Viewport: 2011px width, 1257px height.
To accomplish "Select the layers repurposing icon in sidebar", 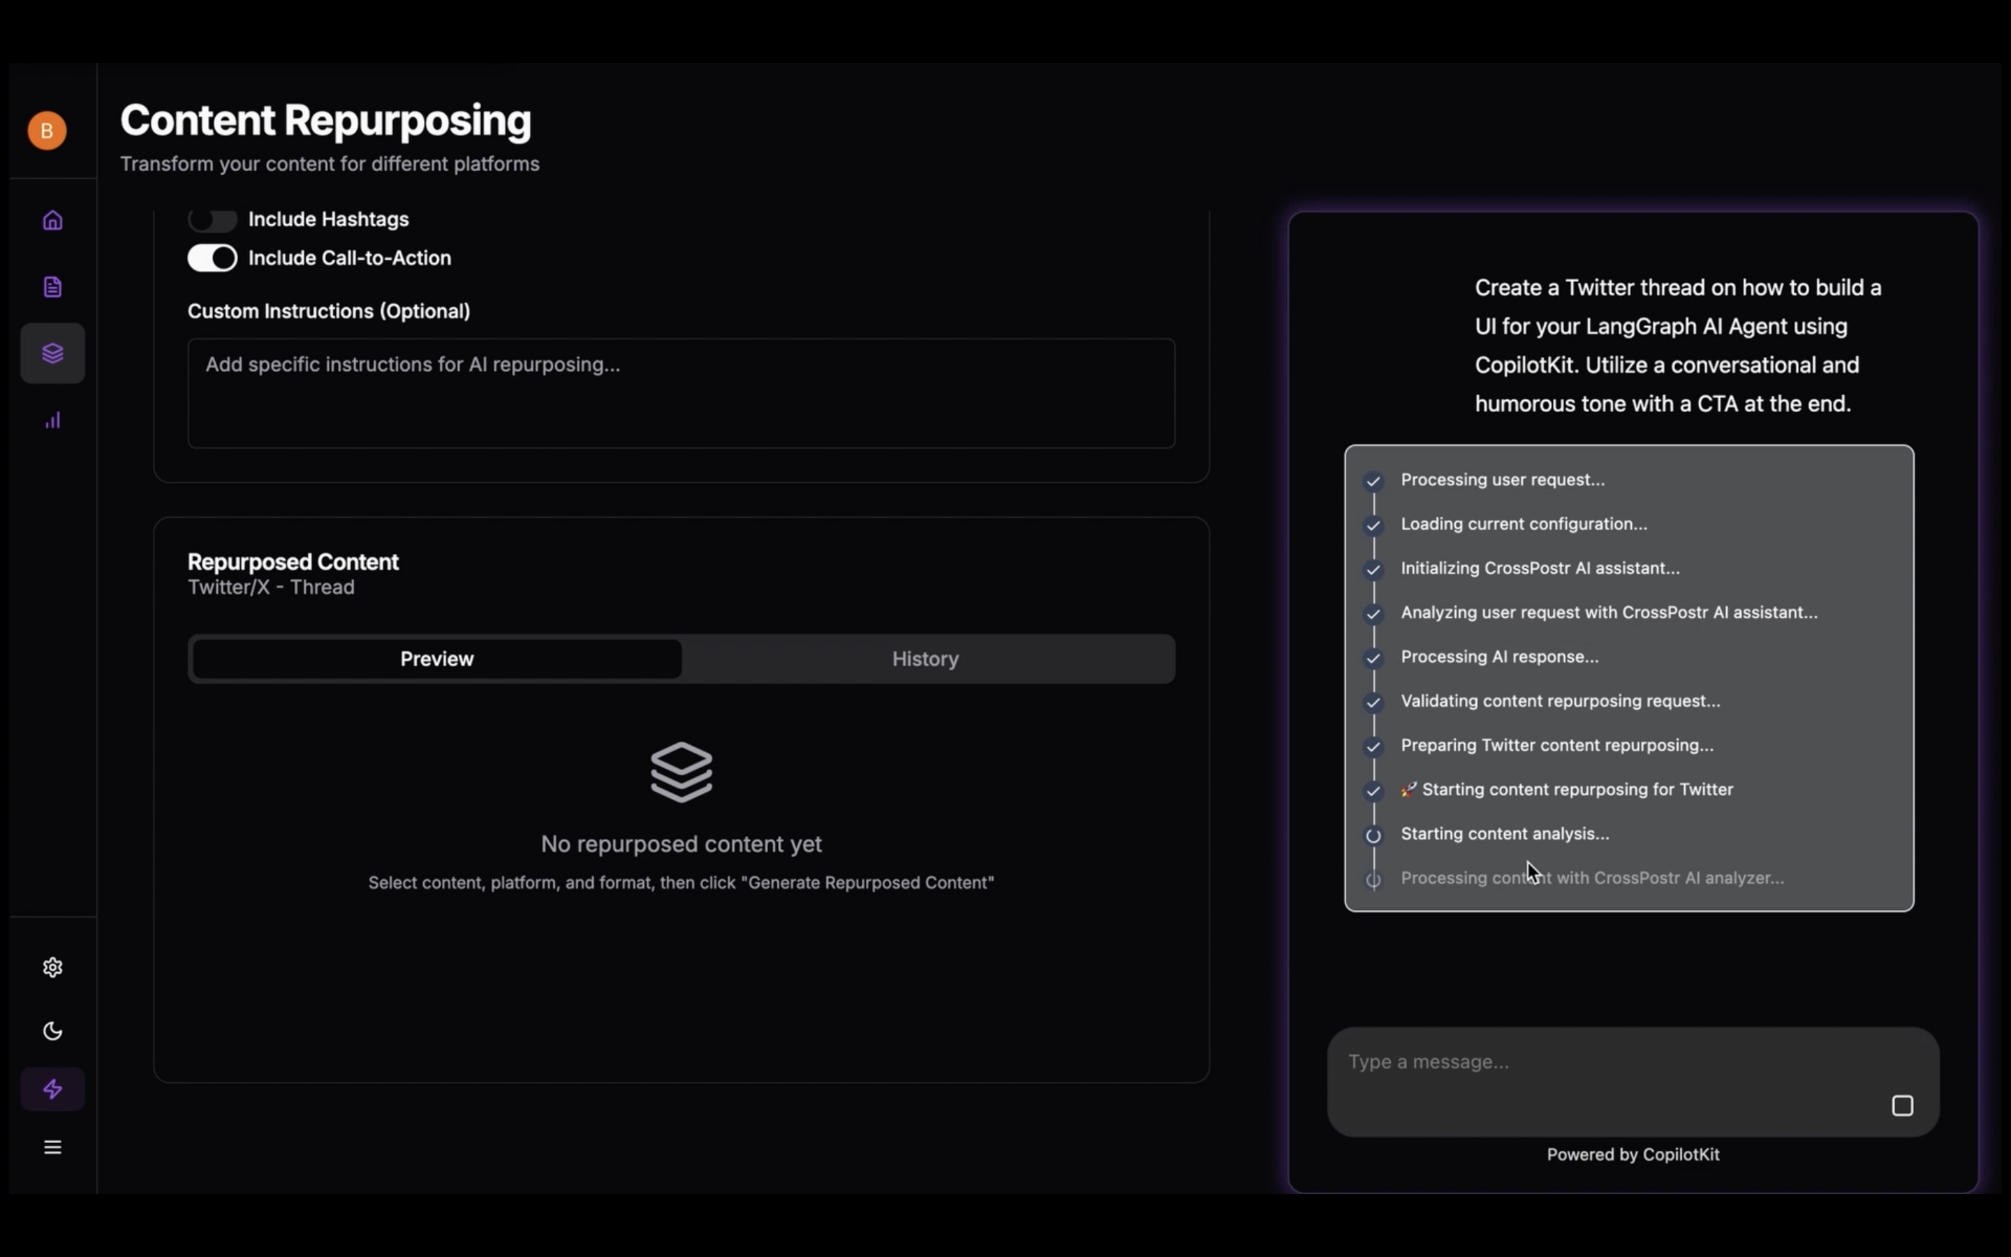I will click(52, 353).
